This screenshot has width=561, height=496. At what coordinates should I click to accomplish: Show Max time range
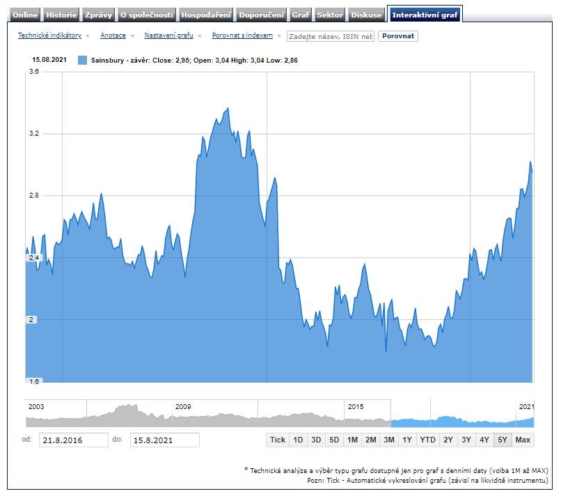[523, 440]
